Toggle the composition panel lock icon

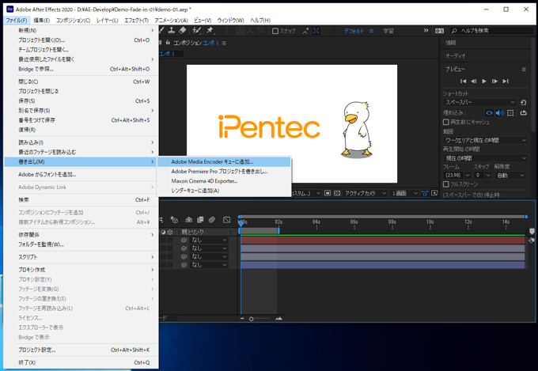(168, 43)
